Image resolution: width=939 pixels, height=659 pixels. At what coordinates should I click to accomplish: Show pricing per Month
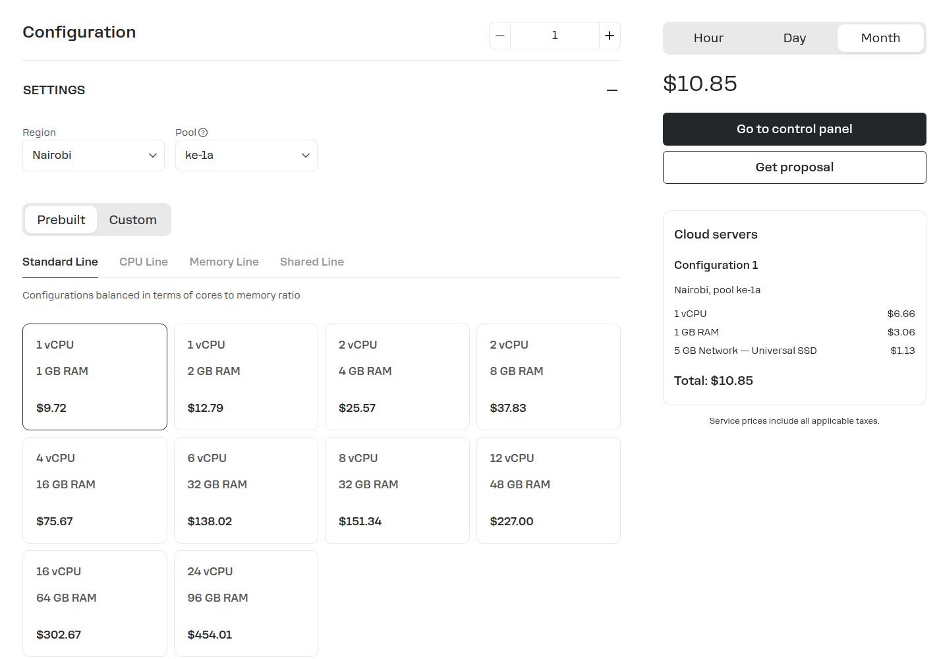880,38
